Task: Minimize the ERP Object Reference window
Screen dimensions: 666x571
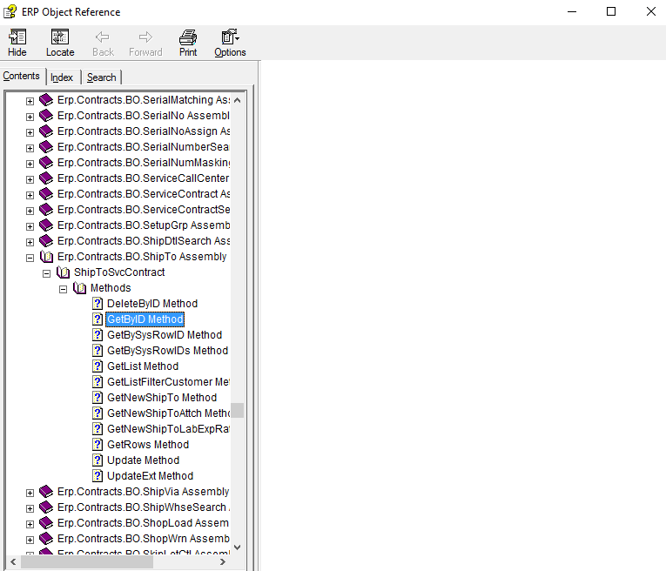Action: tap(572, 11)
